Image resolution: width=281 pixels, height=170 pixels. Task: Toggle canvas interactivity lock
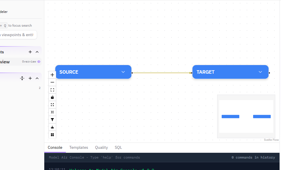pyautogui.click(x=52, y=97)
